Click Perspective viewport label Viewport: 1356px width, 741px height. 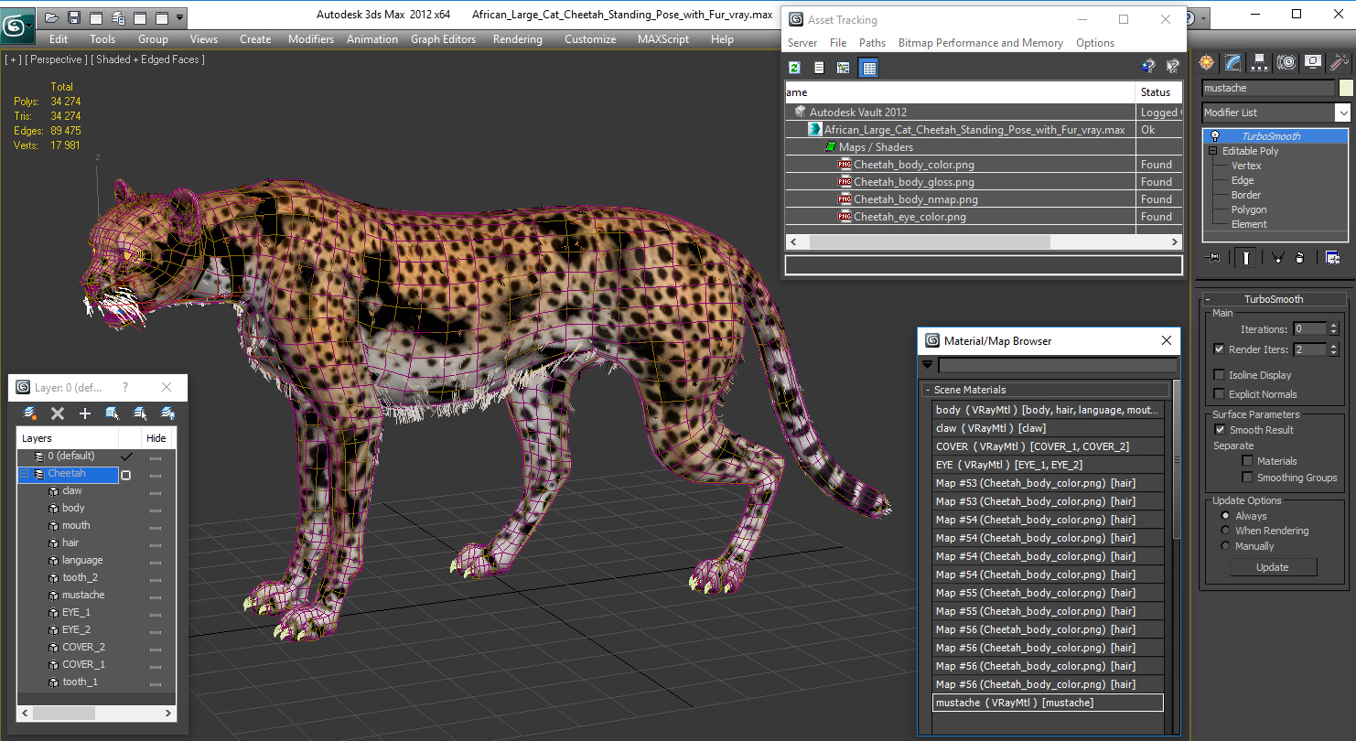(x=54, y=59)
